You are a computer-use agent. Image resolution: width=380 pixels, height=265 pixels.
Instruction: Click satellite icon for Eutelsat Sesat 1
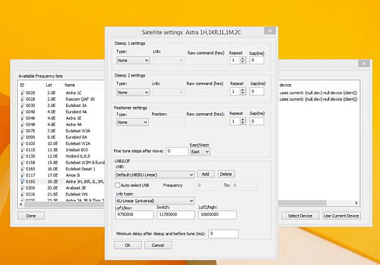[x=22, y=169]
